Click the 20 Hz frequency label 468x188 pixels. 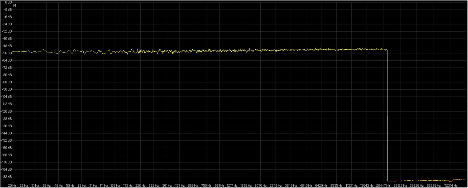click(x=12, y=185)
